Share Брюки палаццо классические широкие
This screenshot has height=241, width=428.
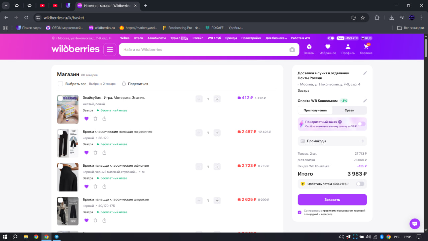point(104,220)
